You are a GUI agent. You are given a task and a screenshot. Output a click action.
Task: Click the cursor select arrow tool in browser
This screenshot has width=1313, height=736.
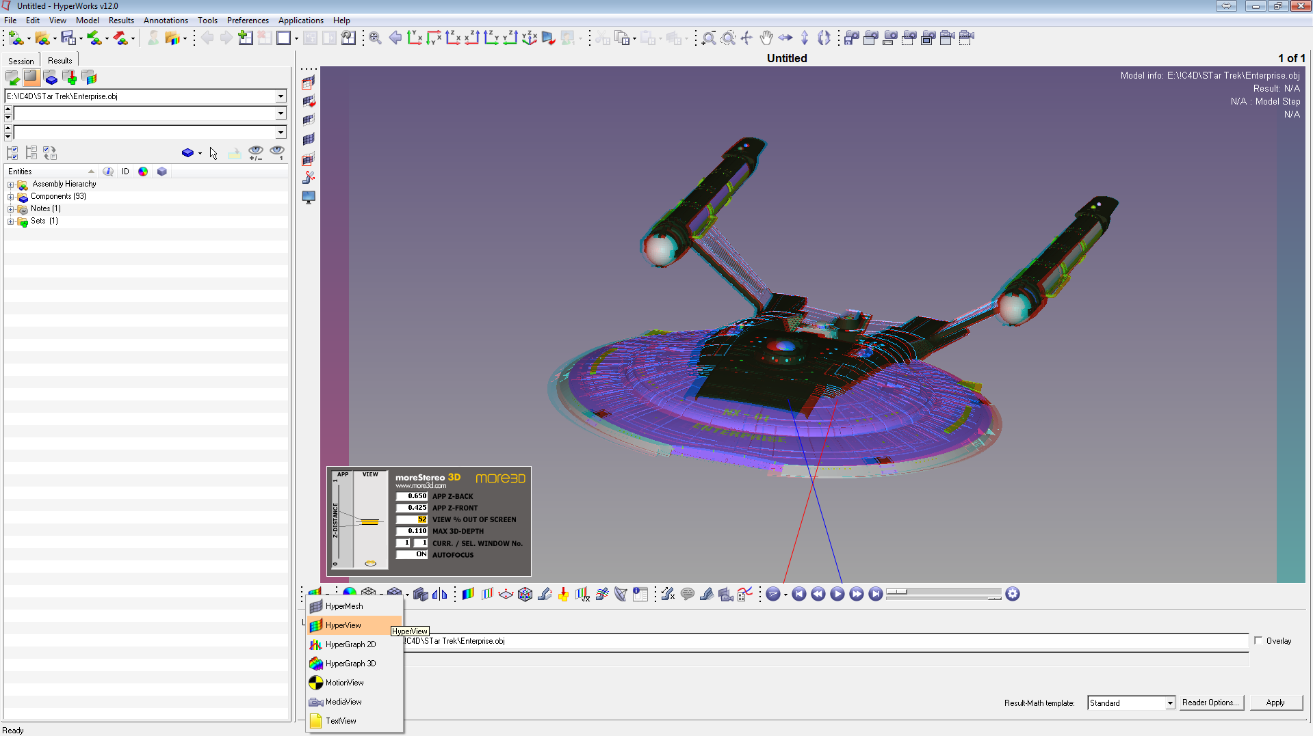pyautogui.click(x=213, y=153)
